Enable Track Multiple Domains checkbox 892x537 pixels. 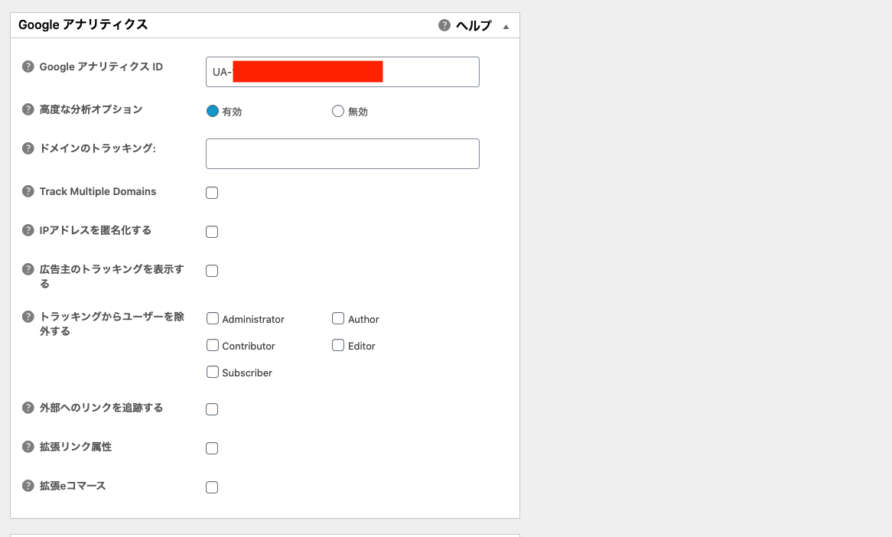[212, 193]
